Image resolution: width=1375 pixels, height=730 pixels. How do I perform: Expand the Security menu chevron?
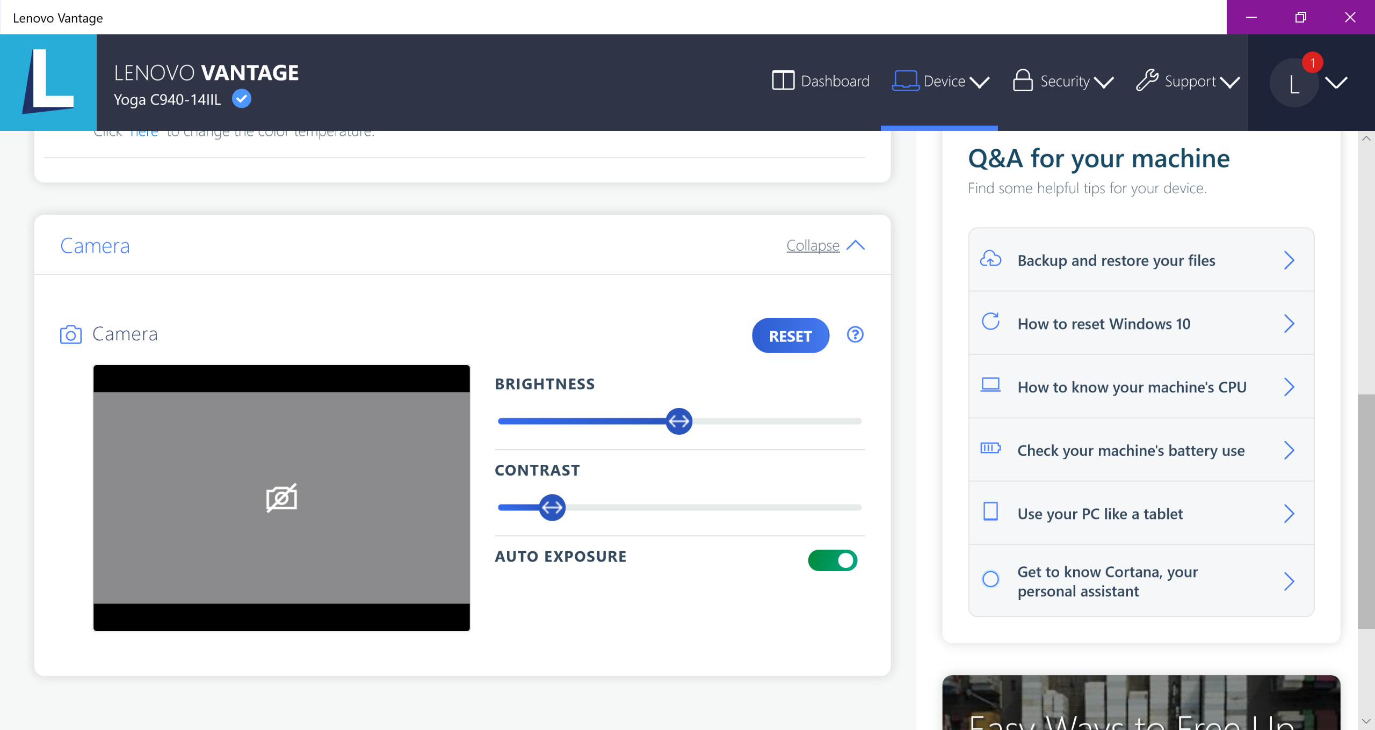[x=1104, y=82]
